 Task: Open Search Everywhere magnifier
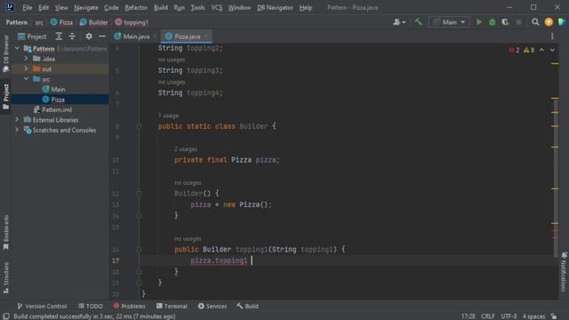pos(535,22)
